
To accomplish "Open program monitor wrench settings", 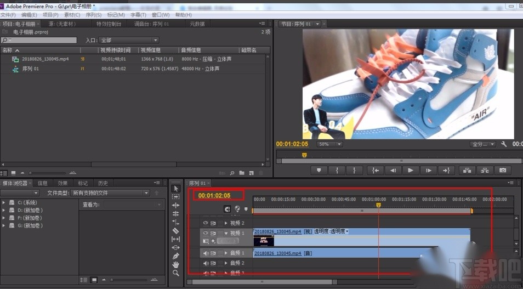I will coord(504,144).
